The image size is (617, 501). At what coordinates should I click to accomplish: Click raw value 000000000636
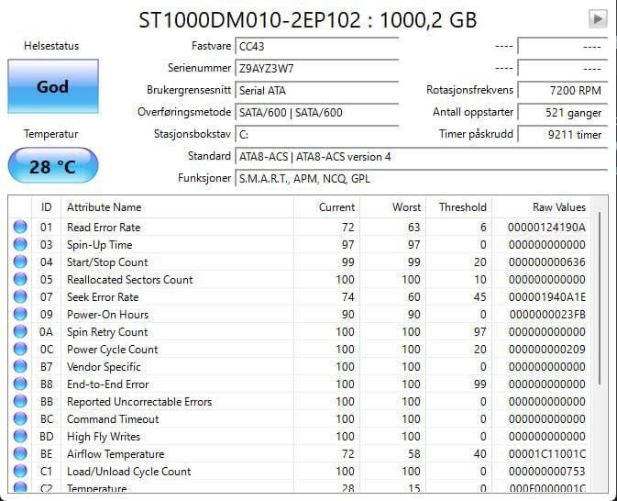click(x=547, y=262)
